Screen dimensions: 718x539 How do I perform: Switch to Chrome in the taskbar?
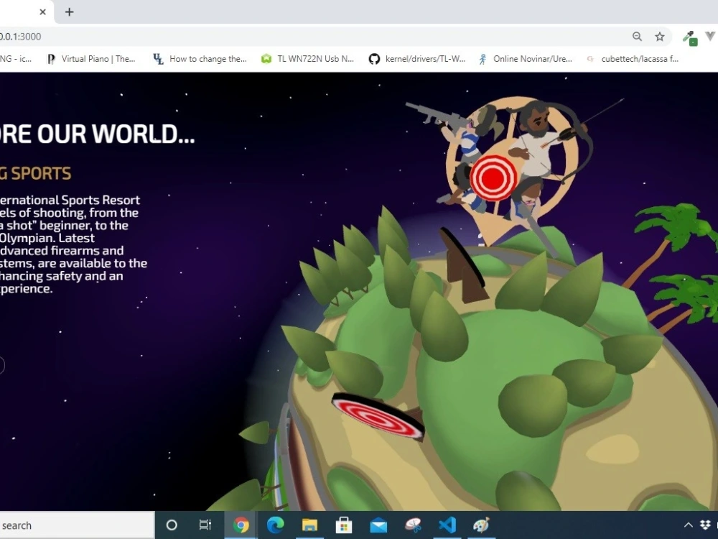point(241,525)
